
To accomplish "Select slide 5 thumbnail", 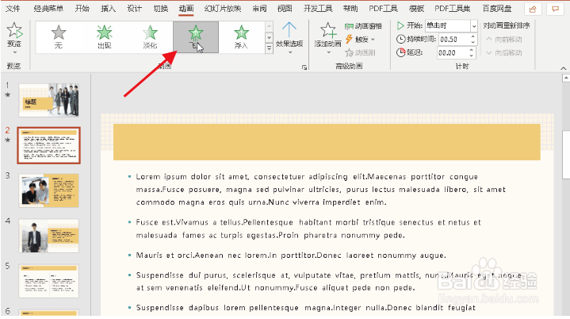I will coord(48,281).
